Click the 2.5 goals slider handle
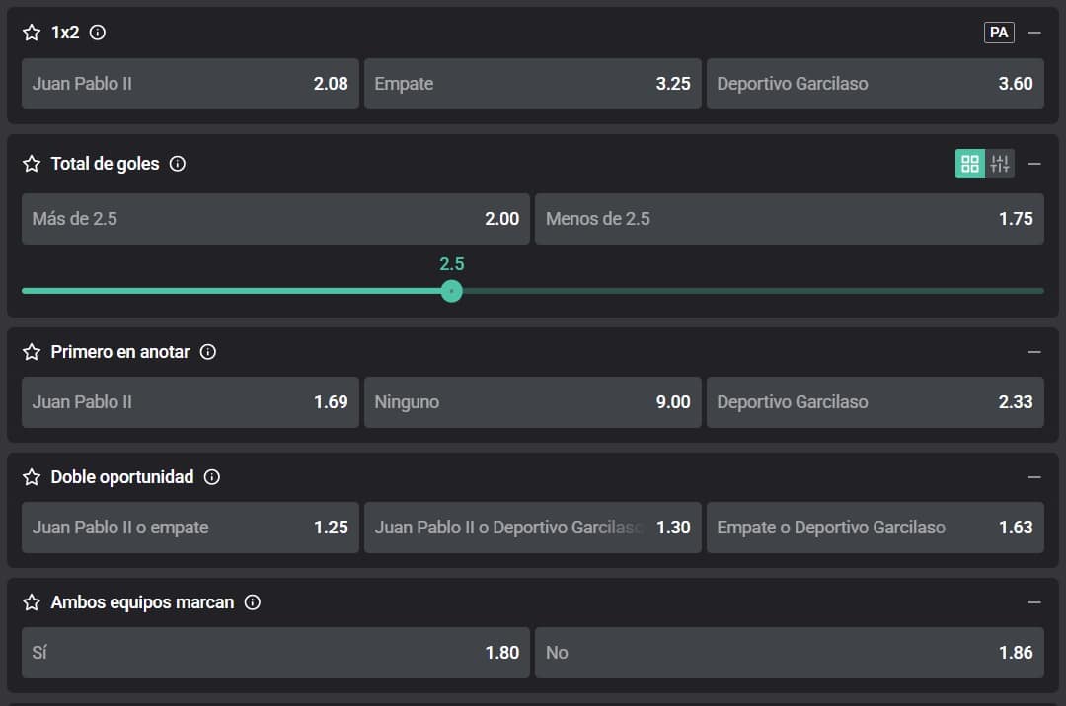The height and width of the screenshot is (706, 1066). (x=452, y=291)
